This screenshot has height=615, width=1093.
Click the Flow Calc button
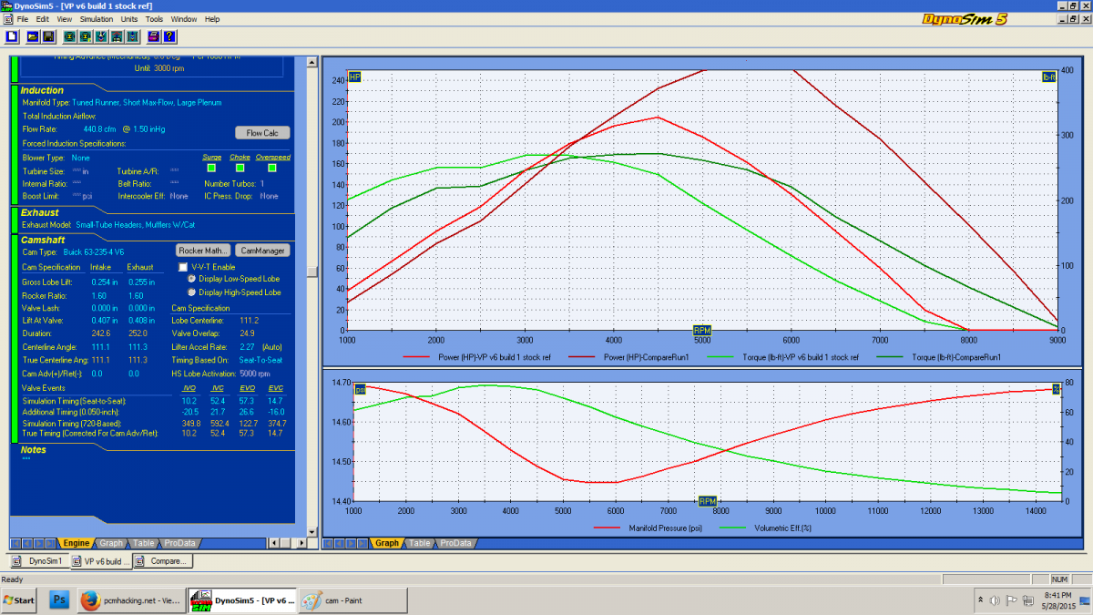[261, 133]
